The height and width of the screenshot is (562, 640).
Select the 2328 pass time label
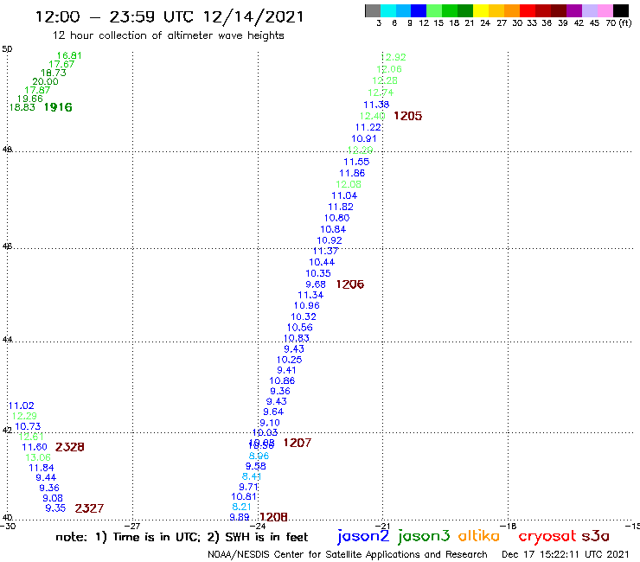(70, 447)
